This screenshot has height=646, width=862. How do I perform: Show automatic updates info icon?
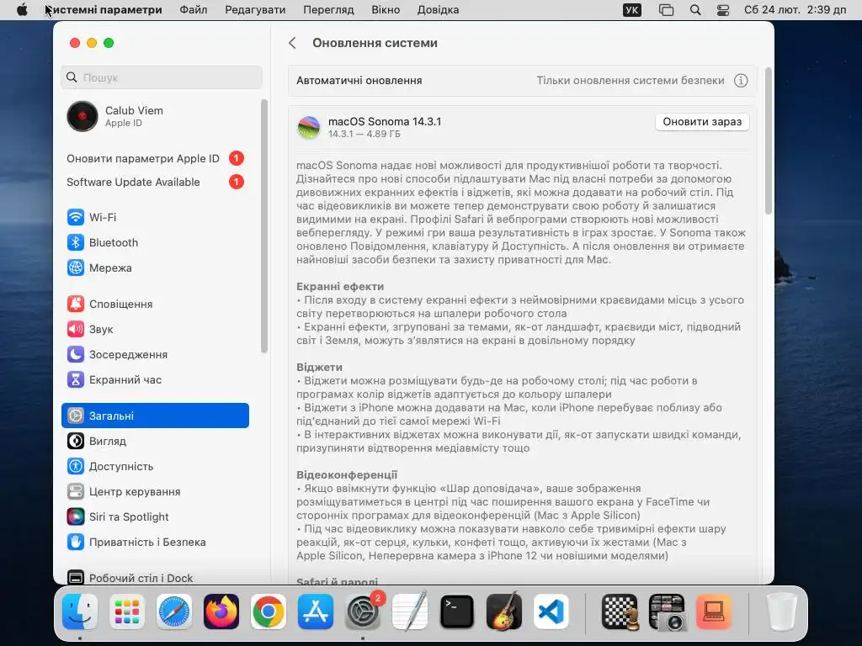point(741,81)
